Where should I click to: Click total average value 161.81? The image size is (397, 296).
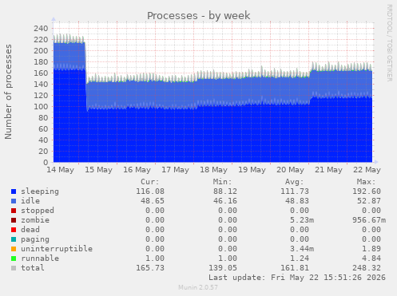[x=295, y=268]
